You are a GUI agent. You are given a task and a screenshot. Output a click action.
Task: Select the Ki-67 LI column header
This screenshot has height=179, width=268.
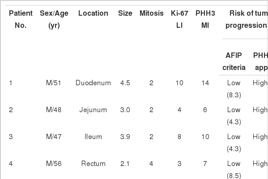click(x=179, y=19)
